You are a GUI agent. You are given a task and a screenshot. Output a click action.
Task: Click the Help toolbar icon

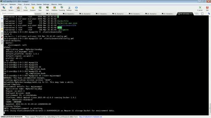(x=76, y=9)
